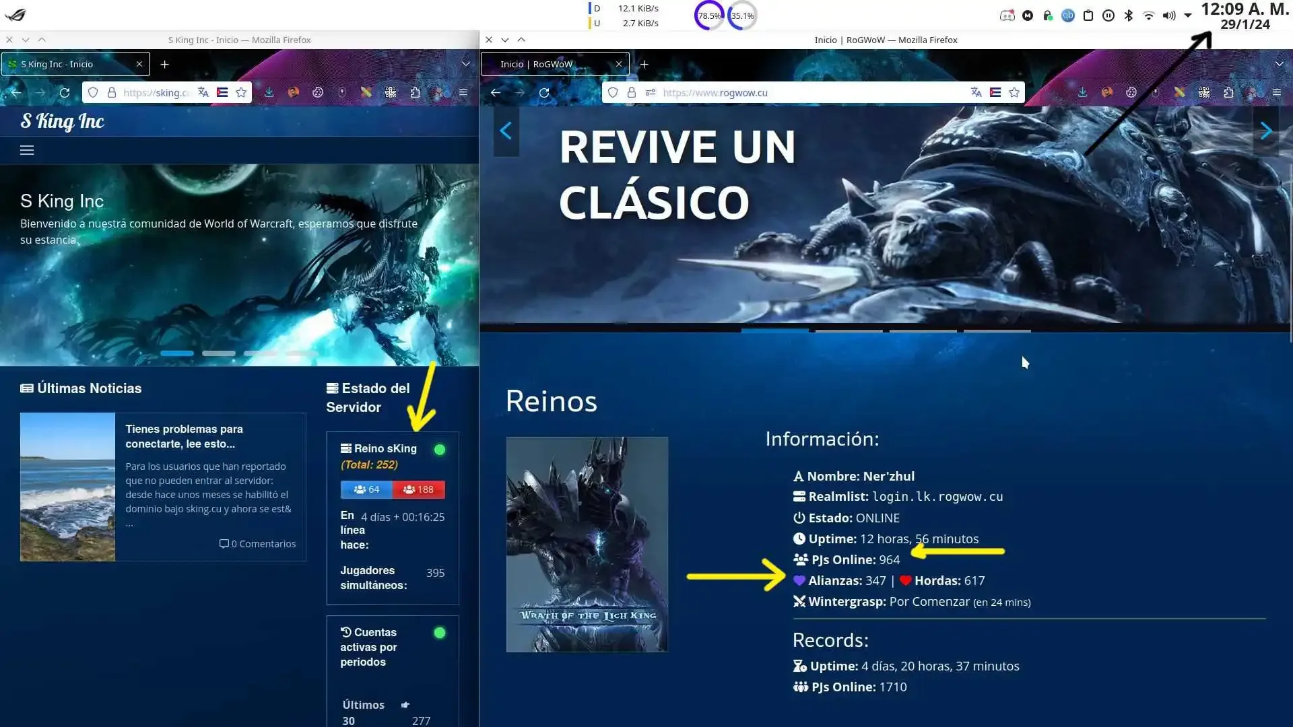
Task: Switch to the Inicio | RoGWoW tab
Action: coord(555,64)
